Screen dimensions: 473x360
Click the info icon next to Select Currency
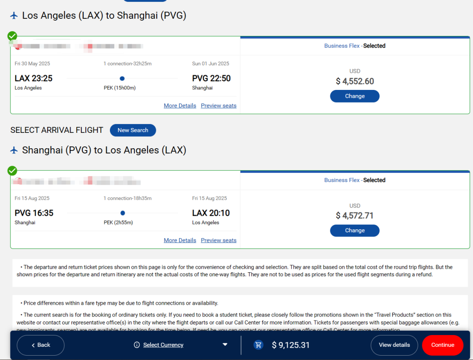point(137,345)
